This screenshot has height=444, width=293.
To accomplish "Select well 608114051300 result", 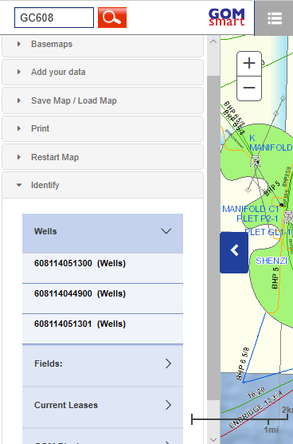I will (x=103, y=268).
